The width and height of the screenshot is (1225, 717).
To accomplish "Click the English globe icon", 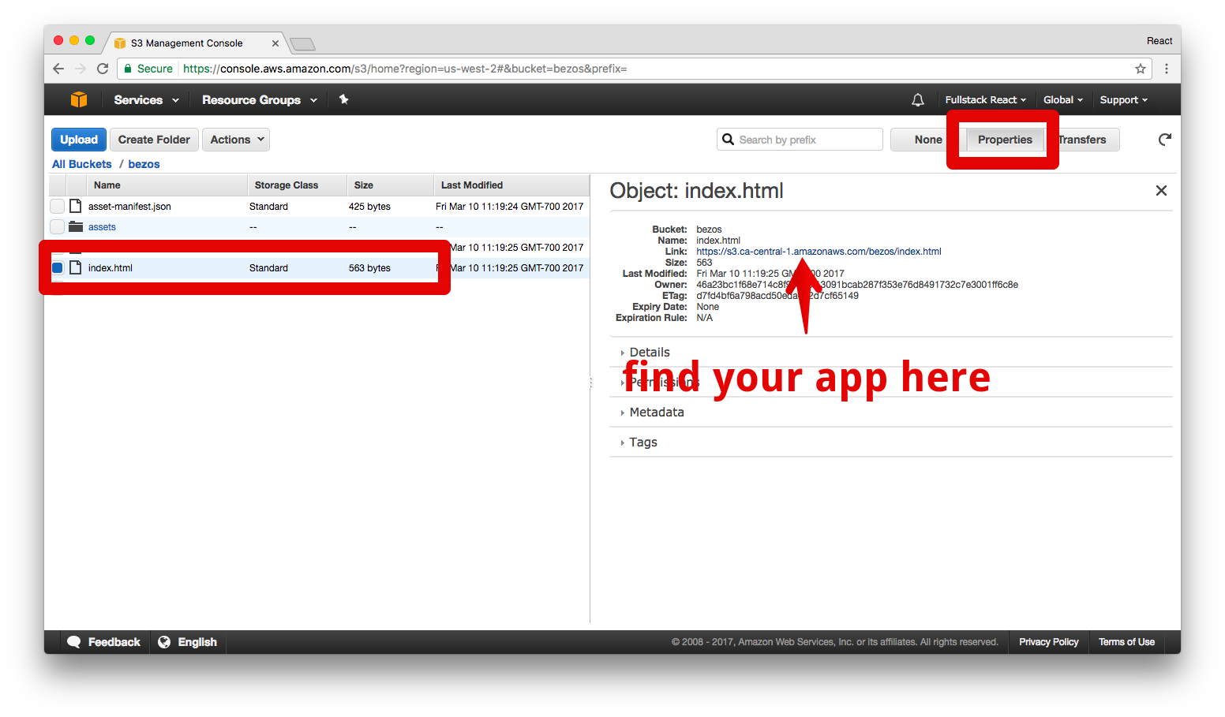I will [164, 642].
